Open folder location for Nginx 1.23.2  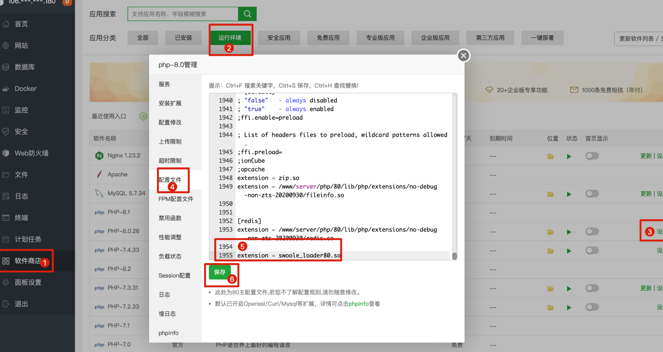tap(550, 156)
